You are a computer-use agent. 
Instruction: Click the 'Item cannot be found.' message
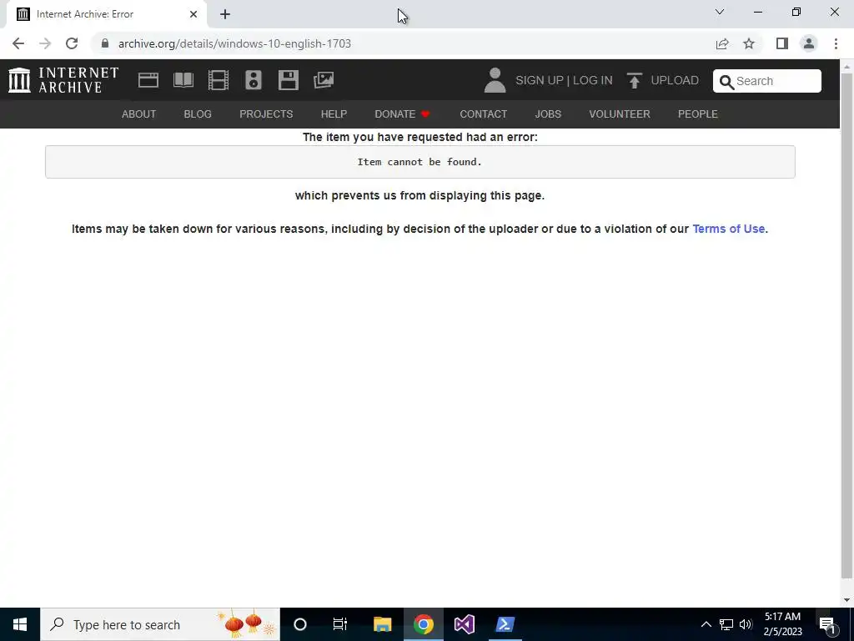(x=419, y=162)
